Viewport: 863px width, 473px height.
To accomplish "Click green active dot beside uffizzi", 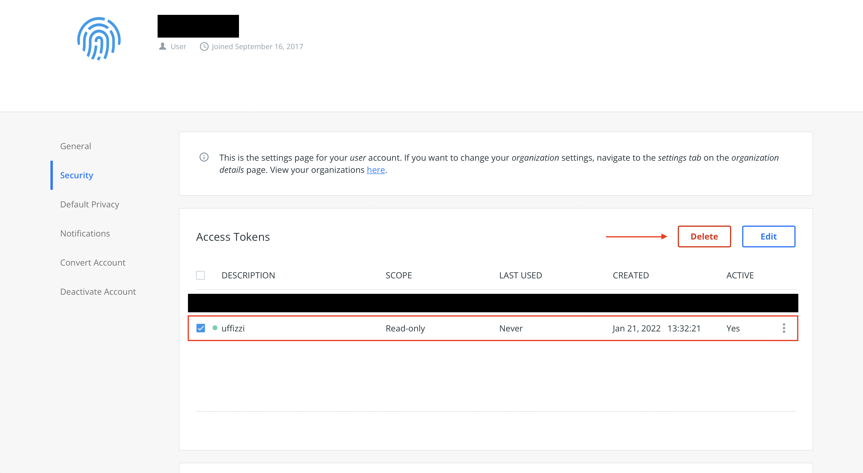I will (x=215, y=328).
